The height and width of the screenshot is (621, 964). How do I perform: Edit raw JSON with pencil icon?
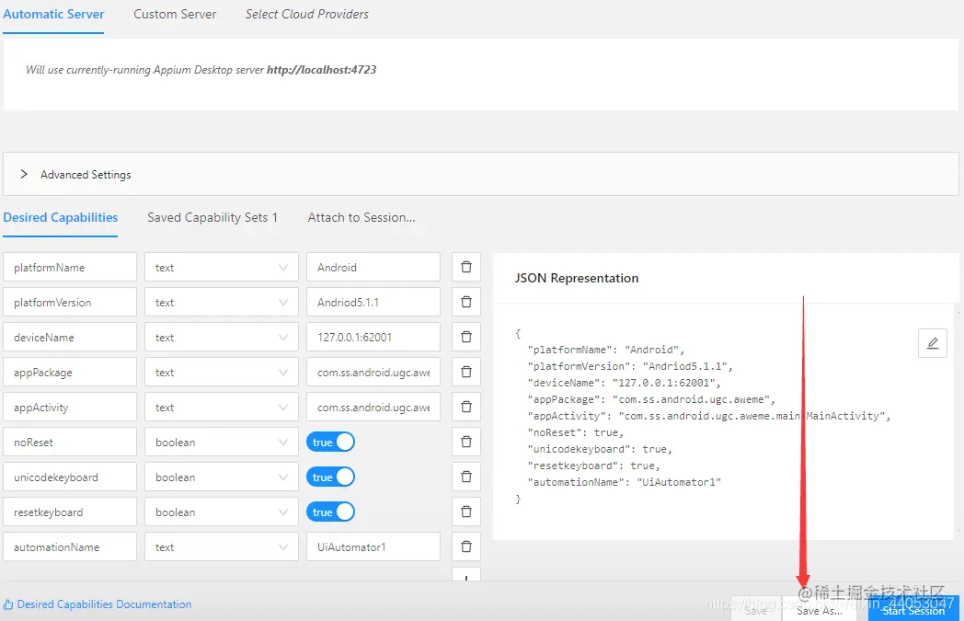(x=932, y=343)
